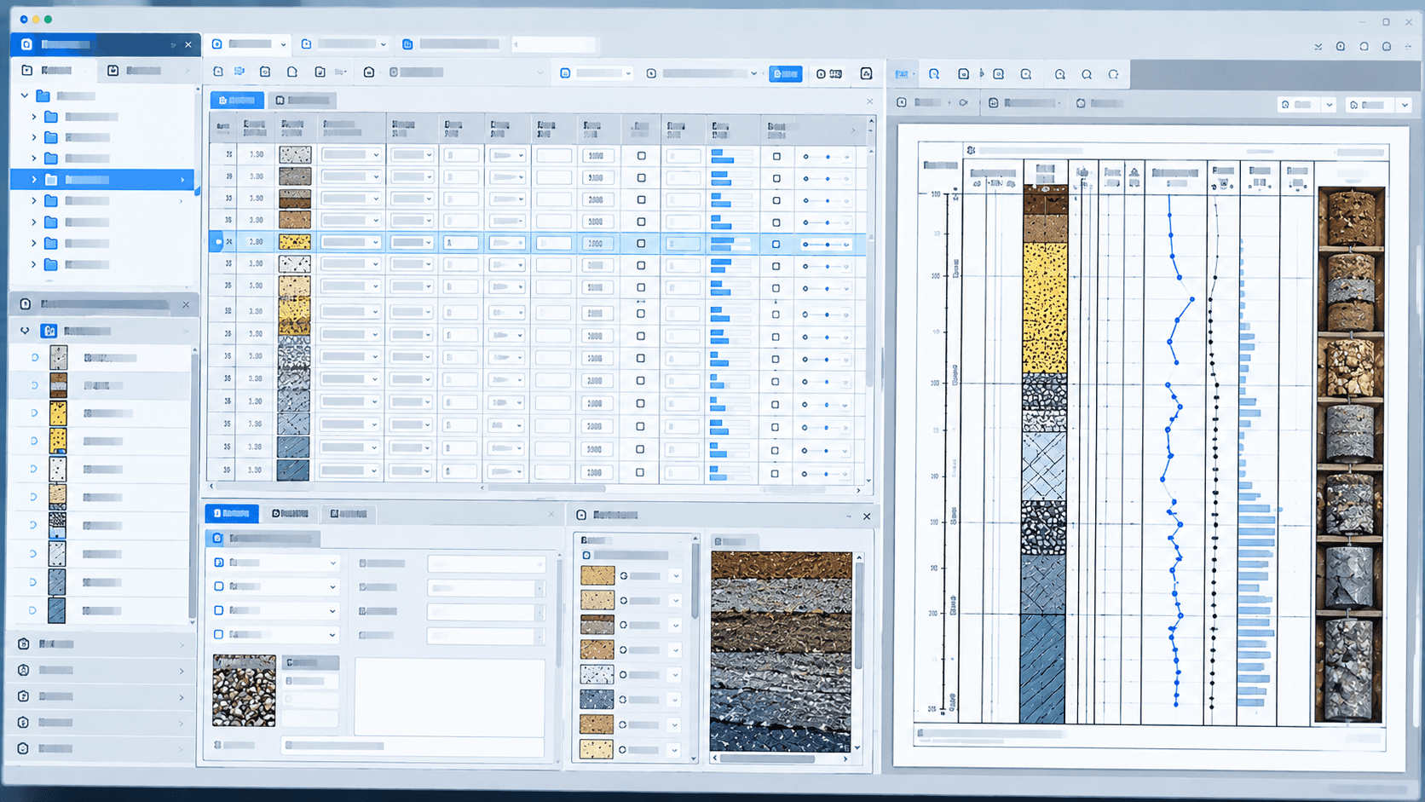Image resolution: width=1425 pixels, height=802 pixels.
Task: Click the first icon in the log viewer's second toolbar row
Action: click(x=902, y=103)
